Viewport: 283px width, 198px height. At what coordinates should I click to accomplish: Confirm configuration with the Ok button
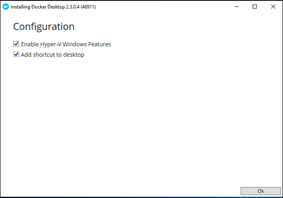click(x=261, y=191)
